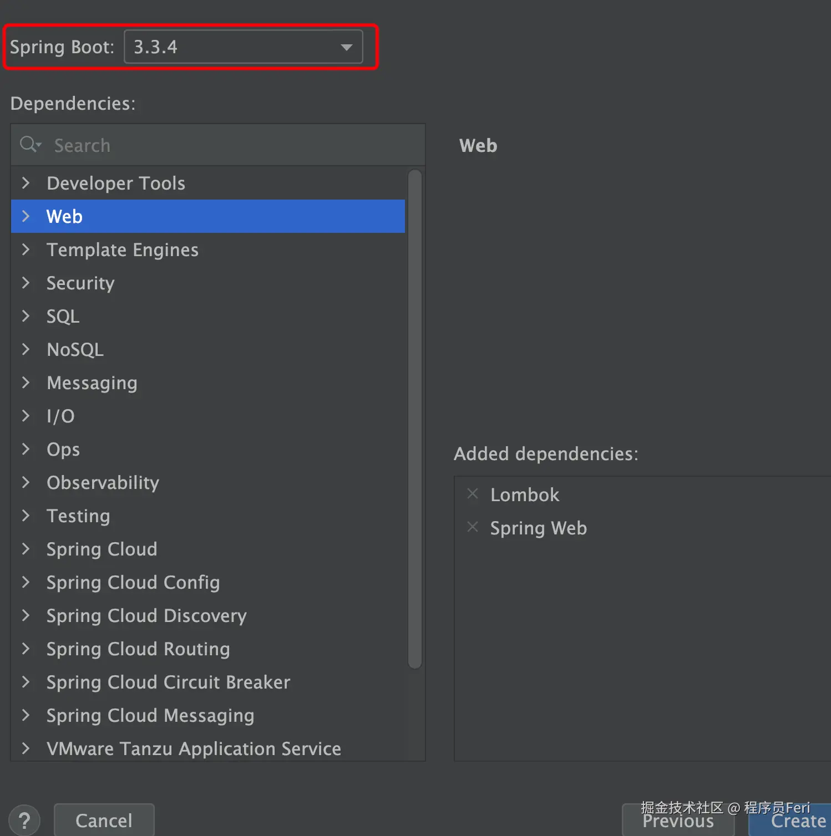Select Spring Cloud Circuit Breaker label

pos(169,682)
